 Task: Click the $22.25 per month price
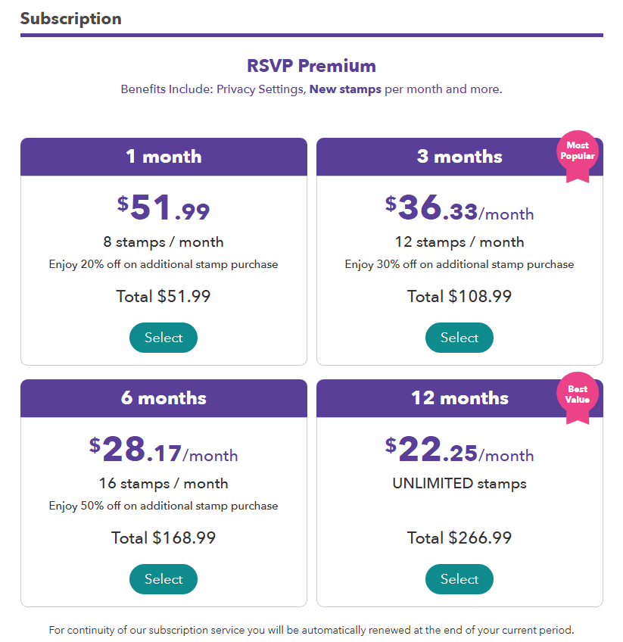(460, 450)
